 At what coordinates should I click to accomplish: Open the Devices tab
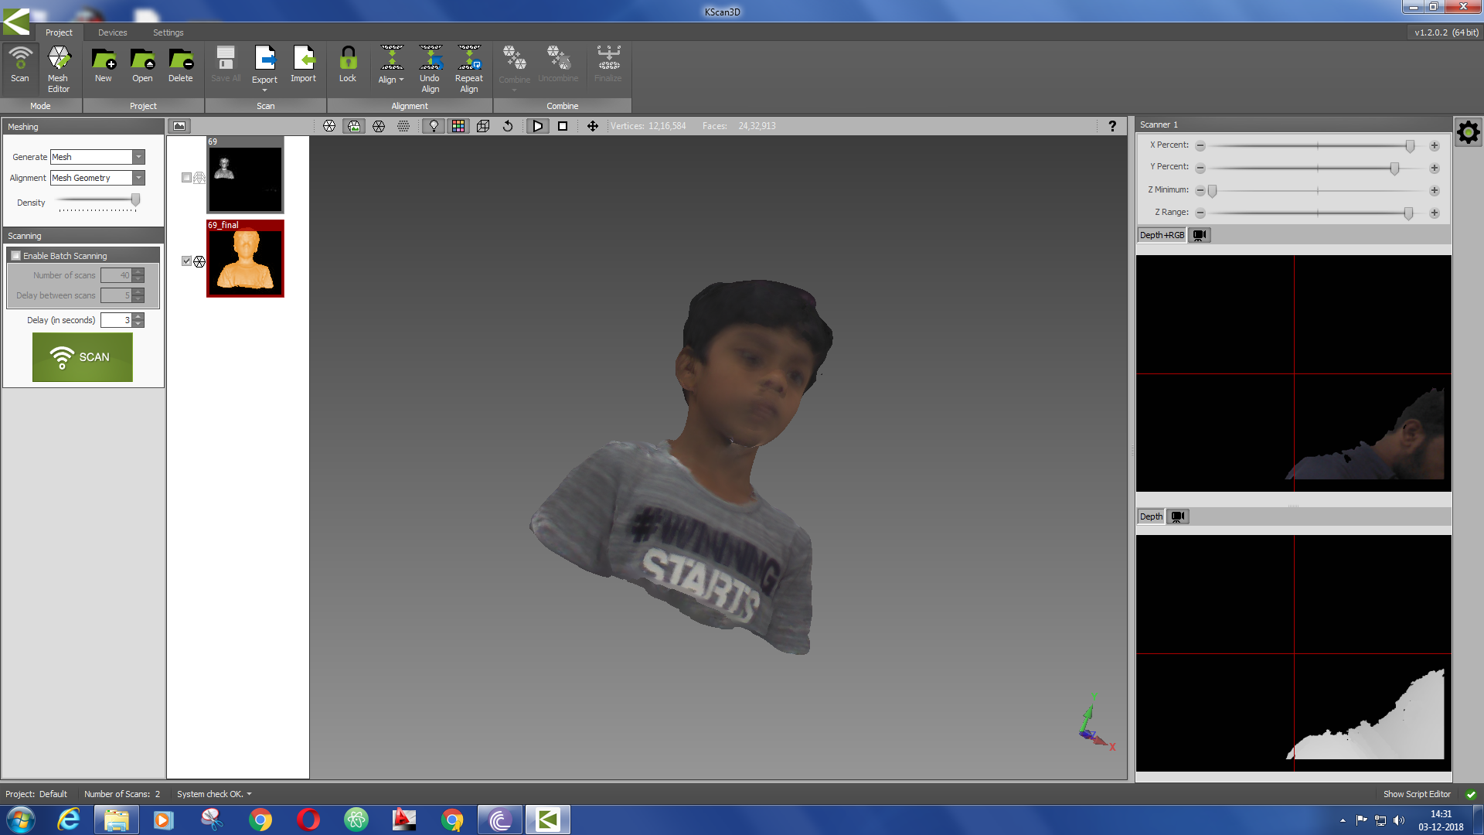pyautogui.click(x=112, y=32)
